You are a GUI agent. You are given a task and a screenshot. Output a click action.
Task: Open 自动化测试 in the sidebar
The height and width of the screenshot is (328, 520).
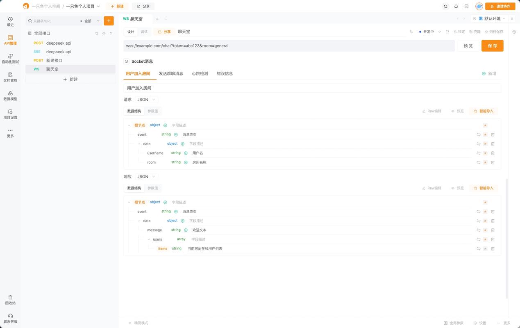pyautogui.click(x=10, y=59)
